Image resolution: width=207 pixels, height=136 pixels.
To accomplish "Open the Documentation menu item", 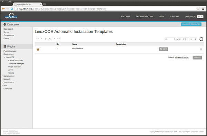I will coord(145,17).
